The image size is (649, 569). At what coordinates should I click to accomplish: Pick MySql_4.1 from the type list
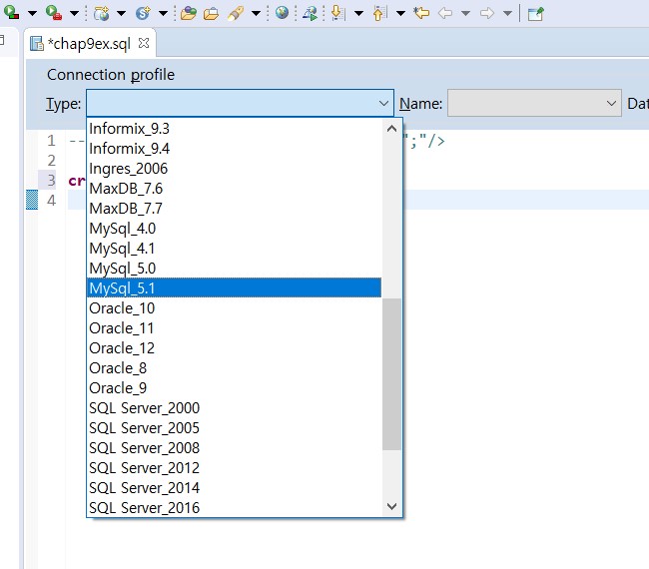(234, 249)
